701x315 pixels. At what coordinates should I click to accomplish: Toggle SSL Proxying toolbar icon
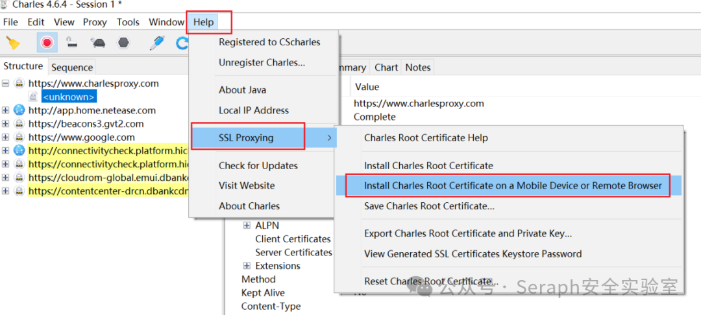72,43
